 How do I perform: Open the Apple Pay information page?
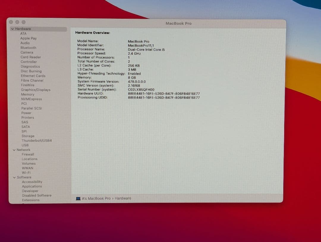pyautogui.click(x=29, y=38)
